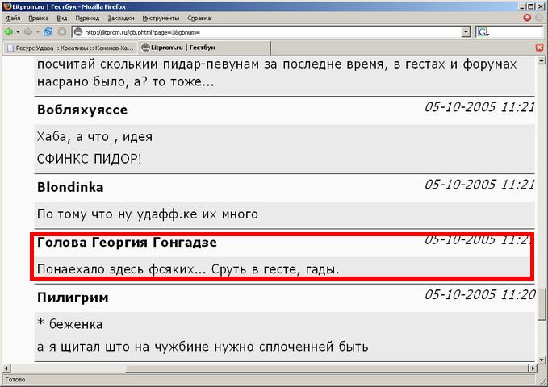Click the Forward navigation arrow

27,32
